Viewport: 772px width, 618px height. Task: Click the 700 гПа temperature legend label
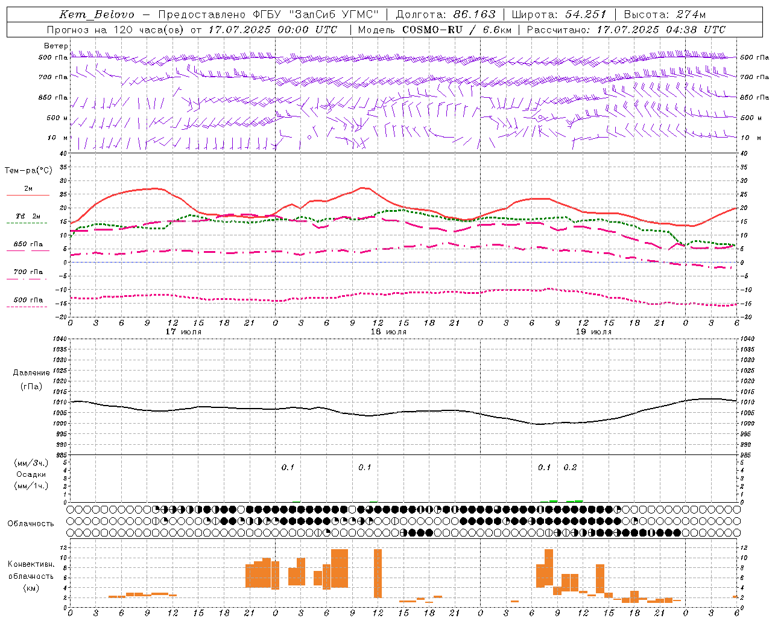[x=28, y=272]
